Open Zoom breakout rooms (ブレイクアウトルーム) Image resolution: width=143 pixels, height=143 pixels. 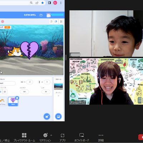tap(24, 137)
